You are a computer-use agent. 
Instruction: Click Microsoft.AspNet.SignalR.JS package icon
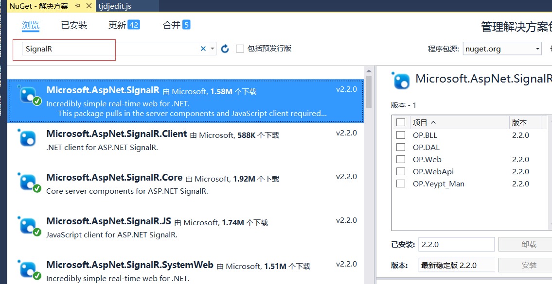pos(29,226)
